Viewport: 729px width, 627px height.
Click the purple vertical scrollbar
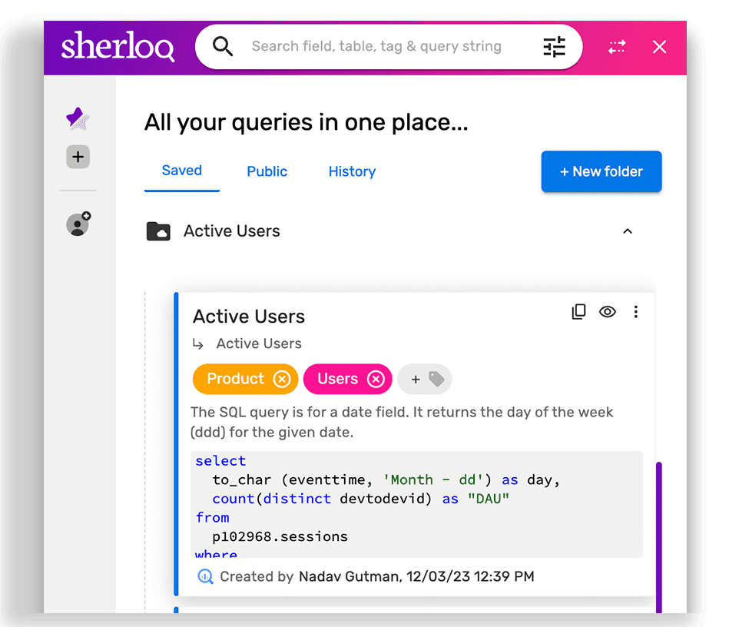pyautogui.click(x=659, y=537)
